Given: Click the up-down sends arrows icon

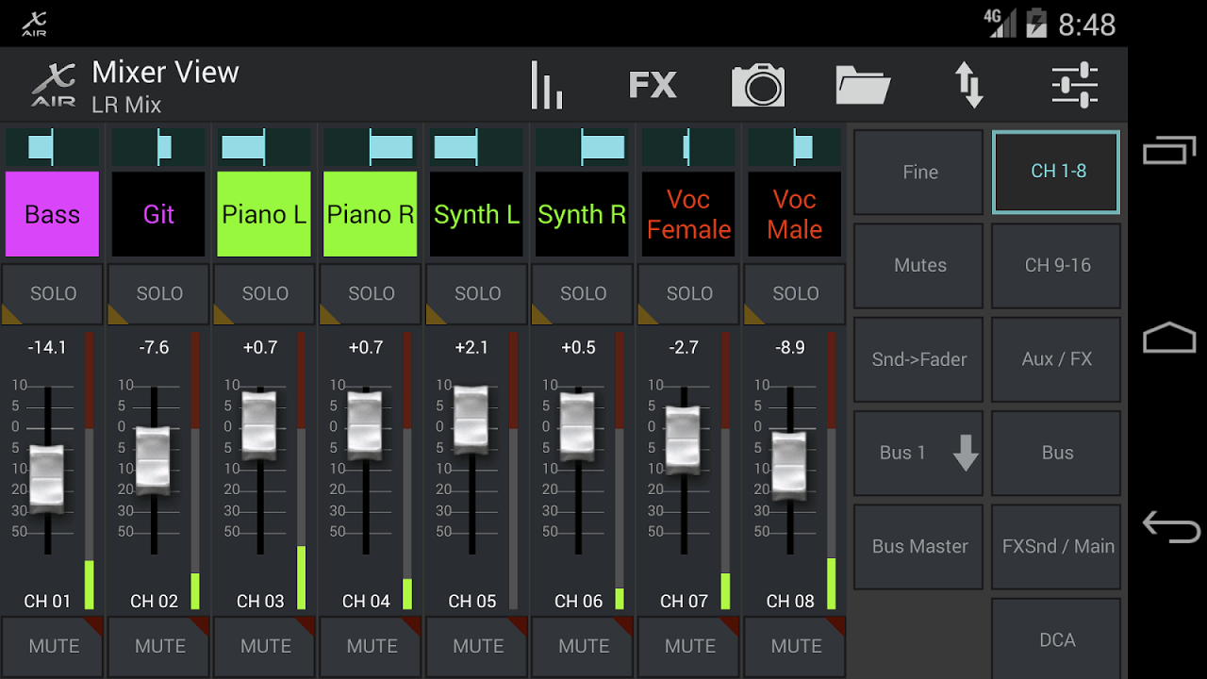Looking at the screenshot, I should coord(969,84).
